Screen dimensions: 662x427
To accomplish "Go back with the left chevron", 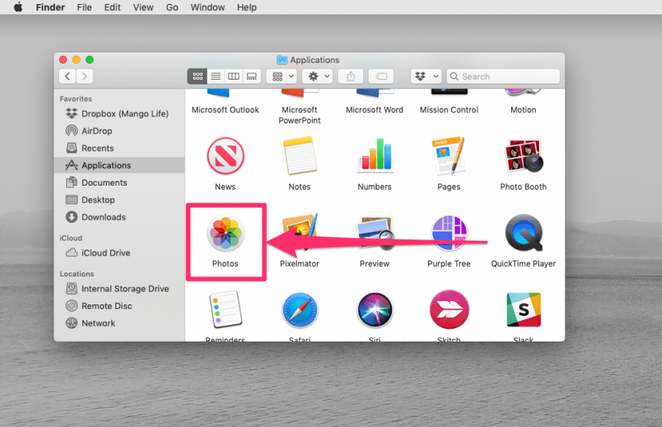I will (x=68, y=76).
